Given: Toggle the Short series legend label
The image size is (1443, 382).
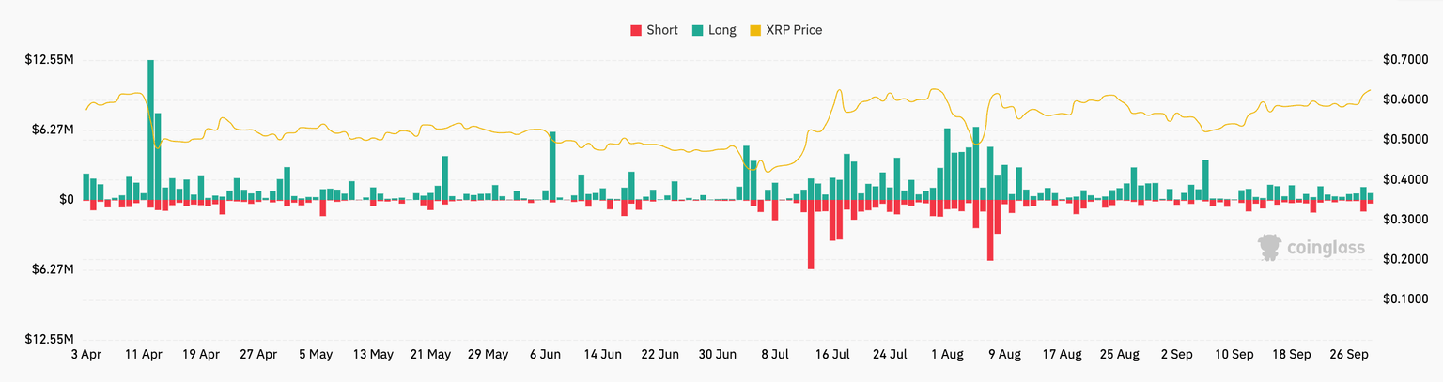Looking at the screenshot, I should (x=661, y=30).
